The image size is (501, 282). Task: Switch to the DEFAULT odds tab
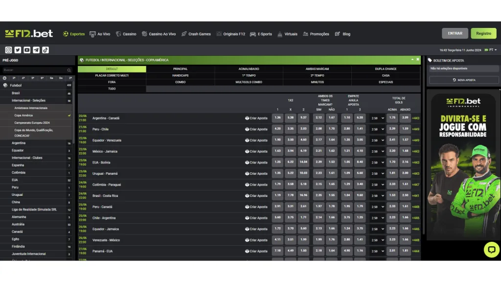coord(113,69)
